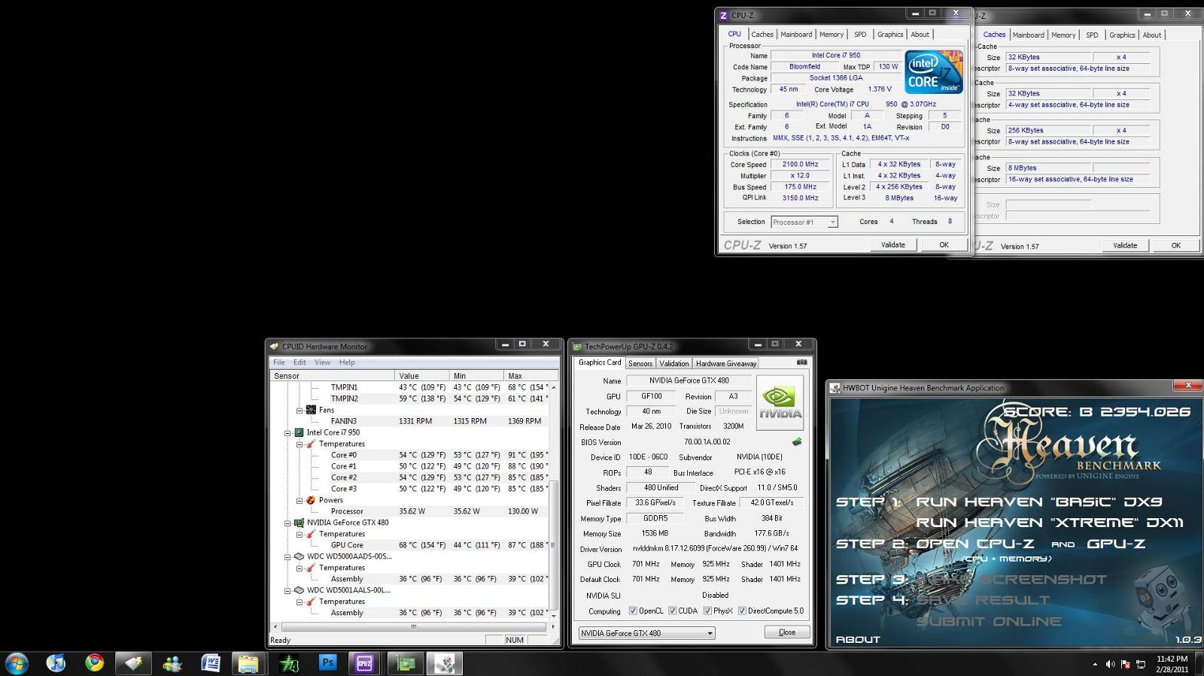Image resolution: width=1204 pixels, height=676 pixels.
Task: Click the volume speaker tray icon
Action: point(1110,664)
